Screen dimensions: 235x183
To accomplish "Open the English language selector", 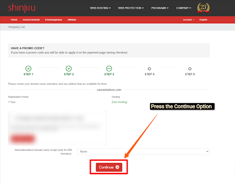I will point(203,20).
